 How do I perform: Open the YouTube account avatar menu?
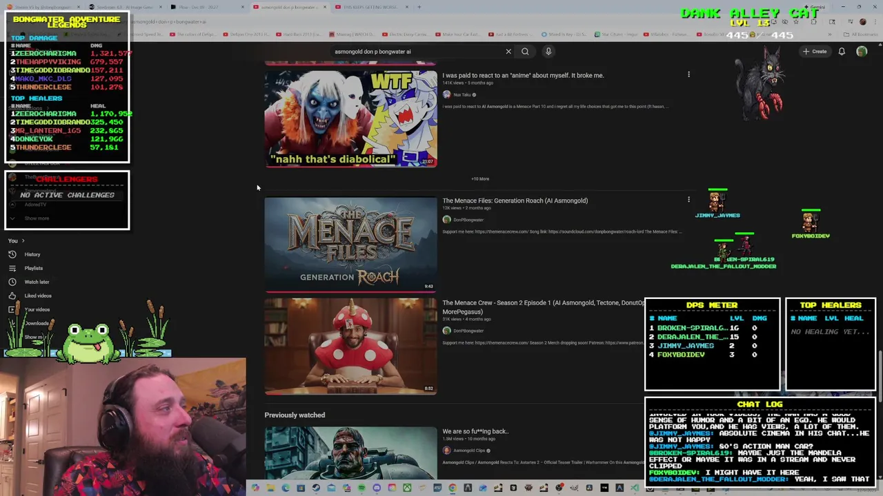[x=862, y=51]
